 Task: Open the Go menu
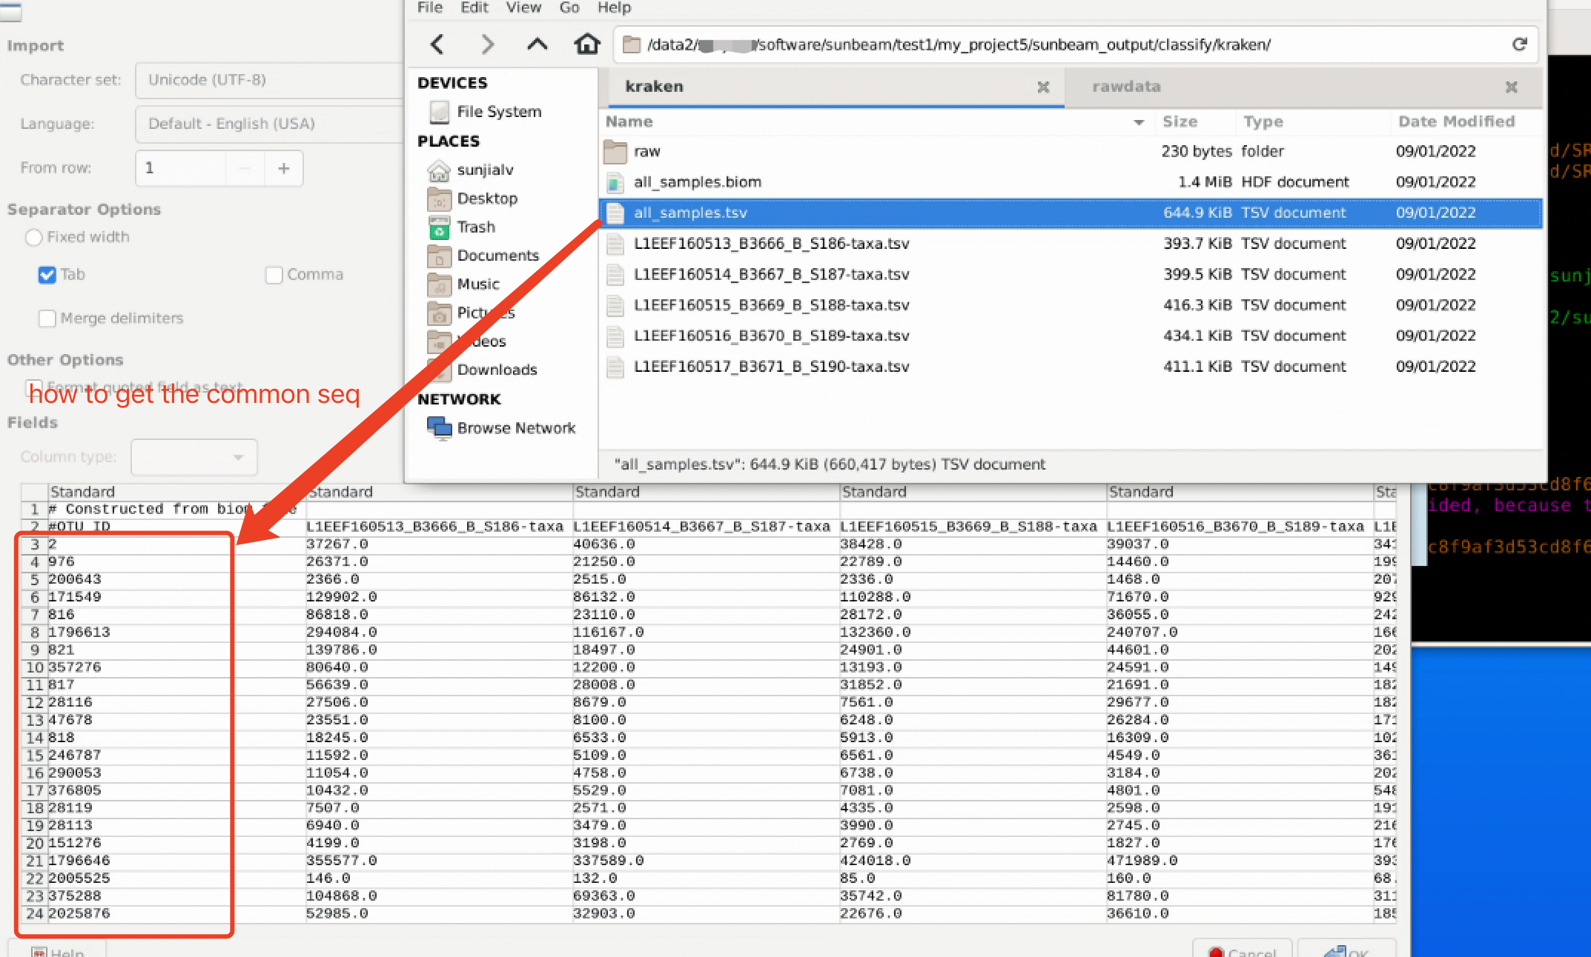click(x=569, y=7)
